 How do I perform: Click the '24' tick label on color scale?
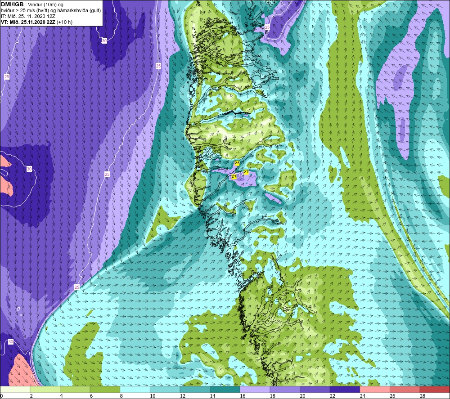click(362, 396)
